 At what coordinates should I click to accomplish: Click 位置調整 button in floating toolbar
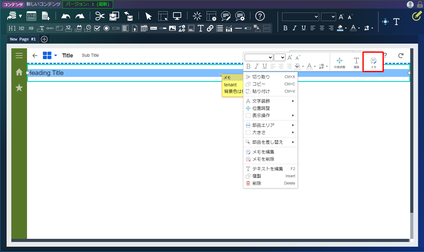coord(340,62)
